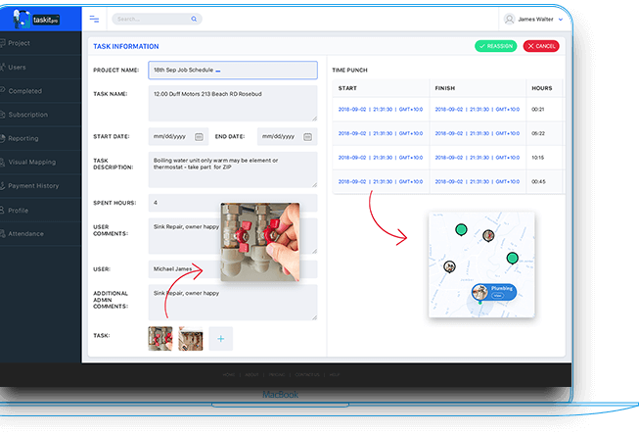Open the first task photo thumbnail

coord(160,338)
